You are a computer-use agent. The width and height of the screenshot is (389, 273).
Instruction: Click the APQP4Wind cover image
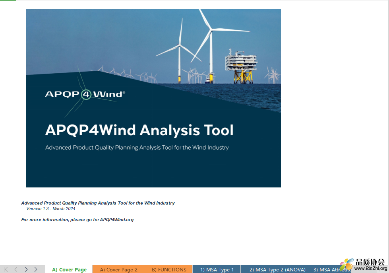(153, 98)
